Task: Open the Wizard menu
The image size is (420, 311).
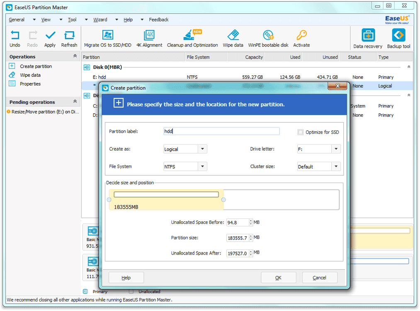Action: 100,20
